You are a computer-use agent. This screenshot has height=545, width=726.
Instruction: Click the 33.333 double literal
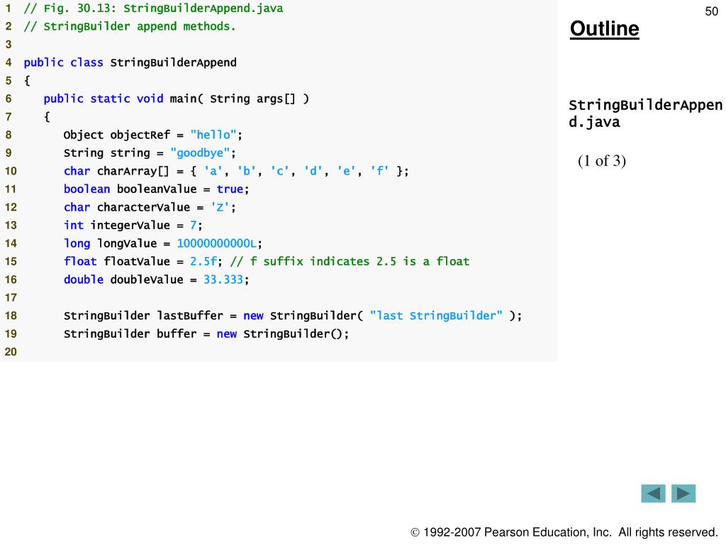pos(223,280)
